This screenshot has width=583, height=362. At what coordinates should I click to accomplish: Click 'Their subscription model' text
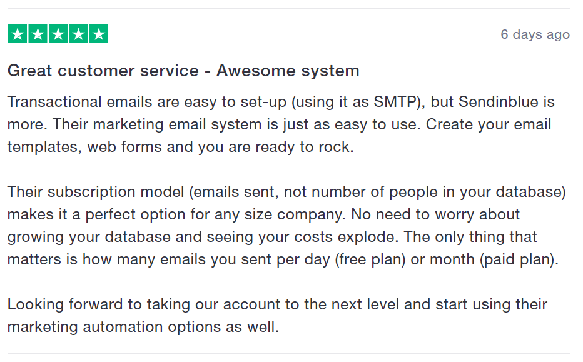tap(96, 192)
